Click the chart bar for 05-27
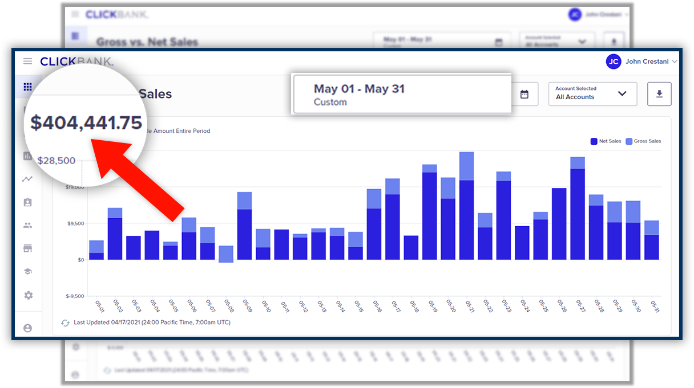694x388 pixels. pyautogui.click(x=578, y=209)
